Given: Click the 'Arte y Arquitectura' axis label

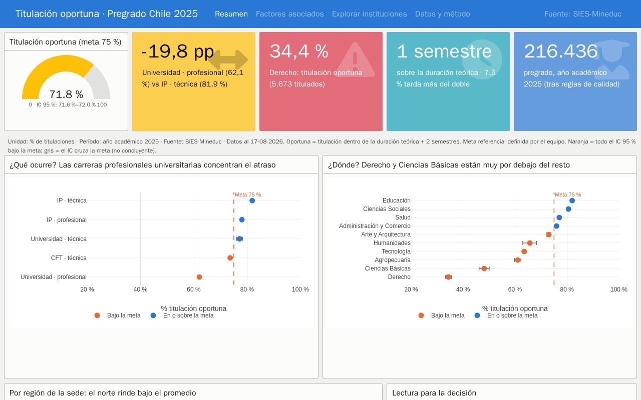Looking at the screenshot, I should 386,234.
